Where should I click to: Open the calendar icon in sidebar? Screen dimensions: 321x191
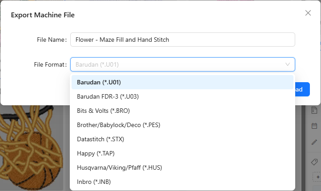[314, 126]
